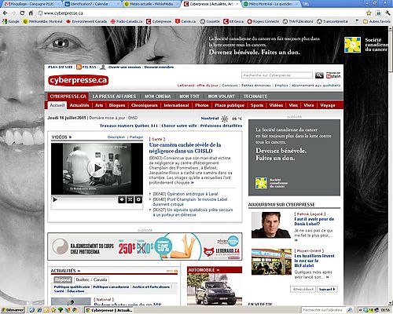Click the Société canadienne du cancer daffodil logo
Image resolution: width=393 pixels, height=314 pixels.
352,45
